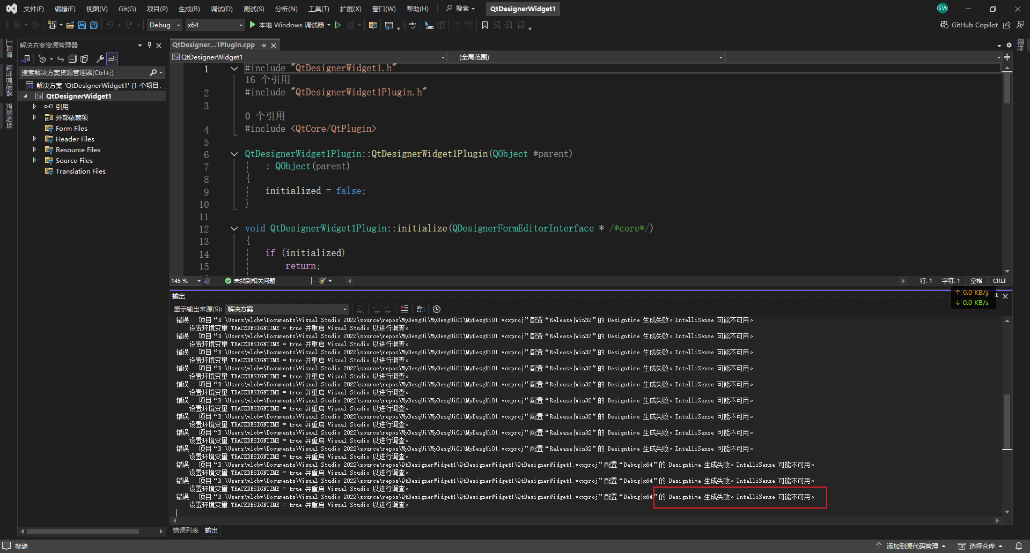Open the Git(G) menu

(x=127, y=9)
